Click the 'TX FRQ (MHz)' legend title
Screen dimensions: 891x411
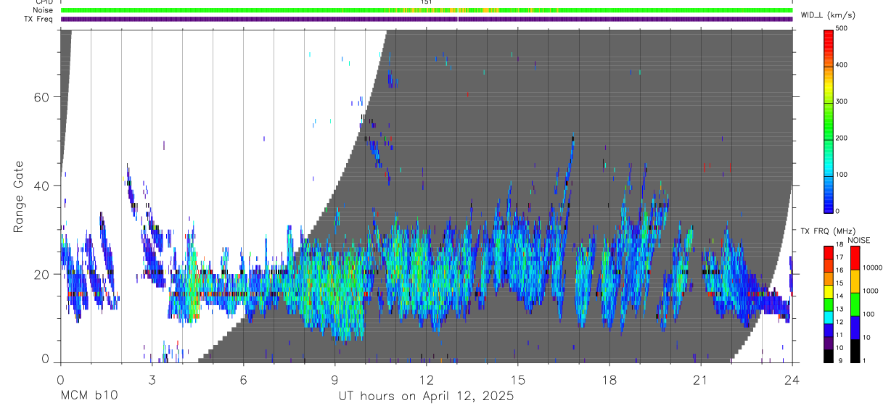click(x=824, y=231)
